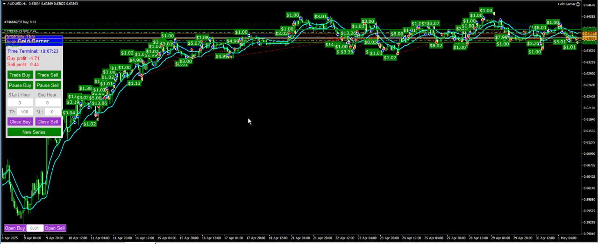Select the TP value field showing 100
This screenshot has height=244, width=598.
tap(25, 112)
